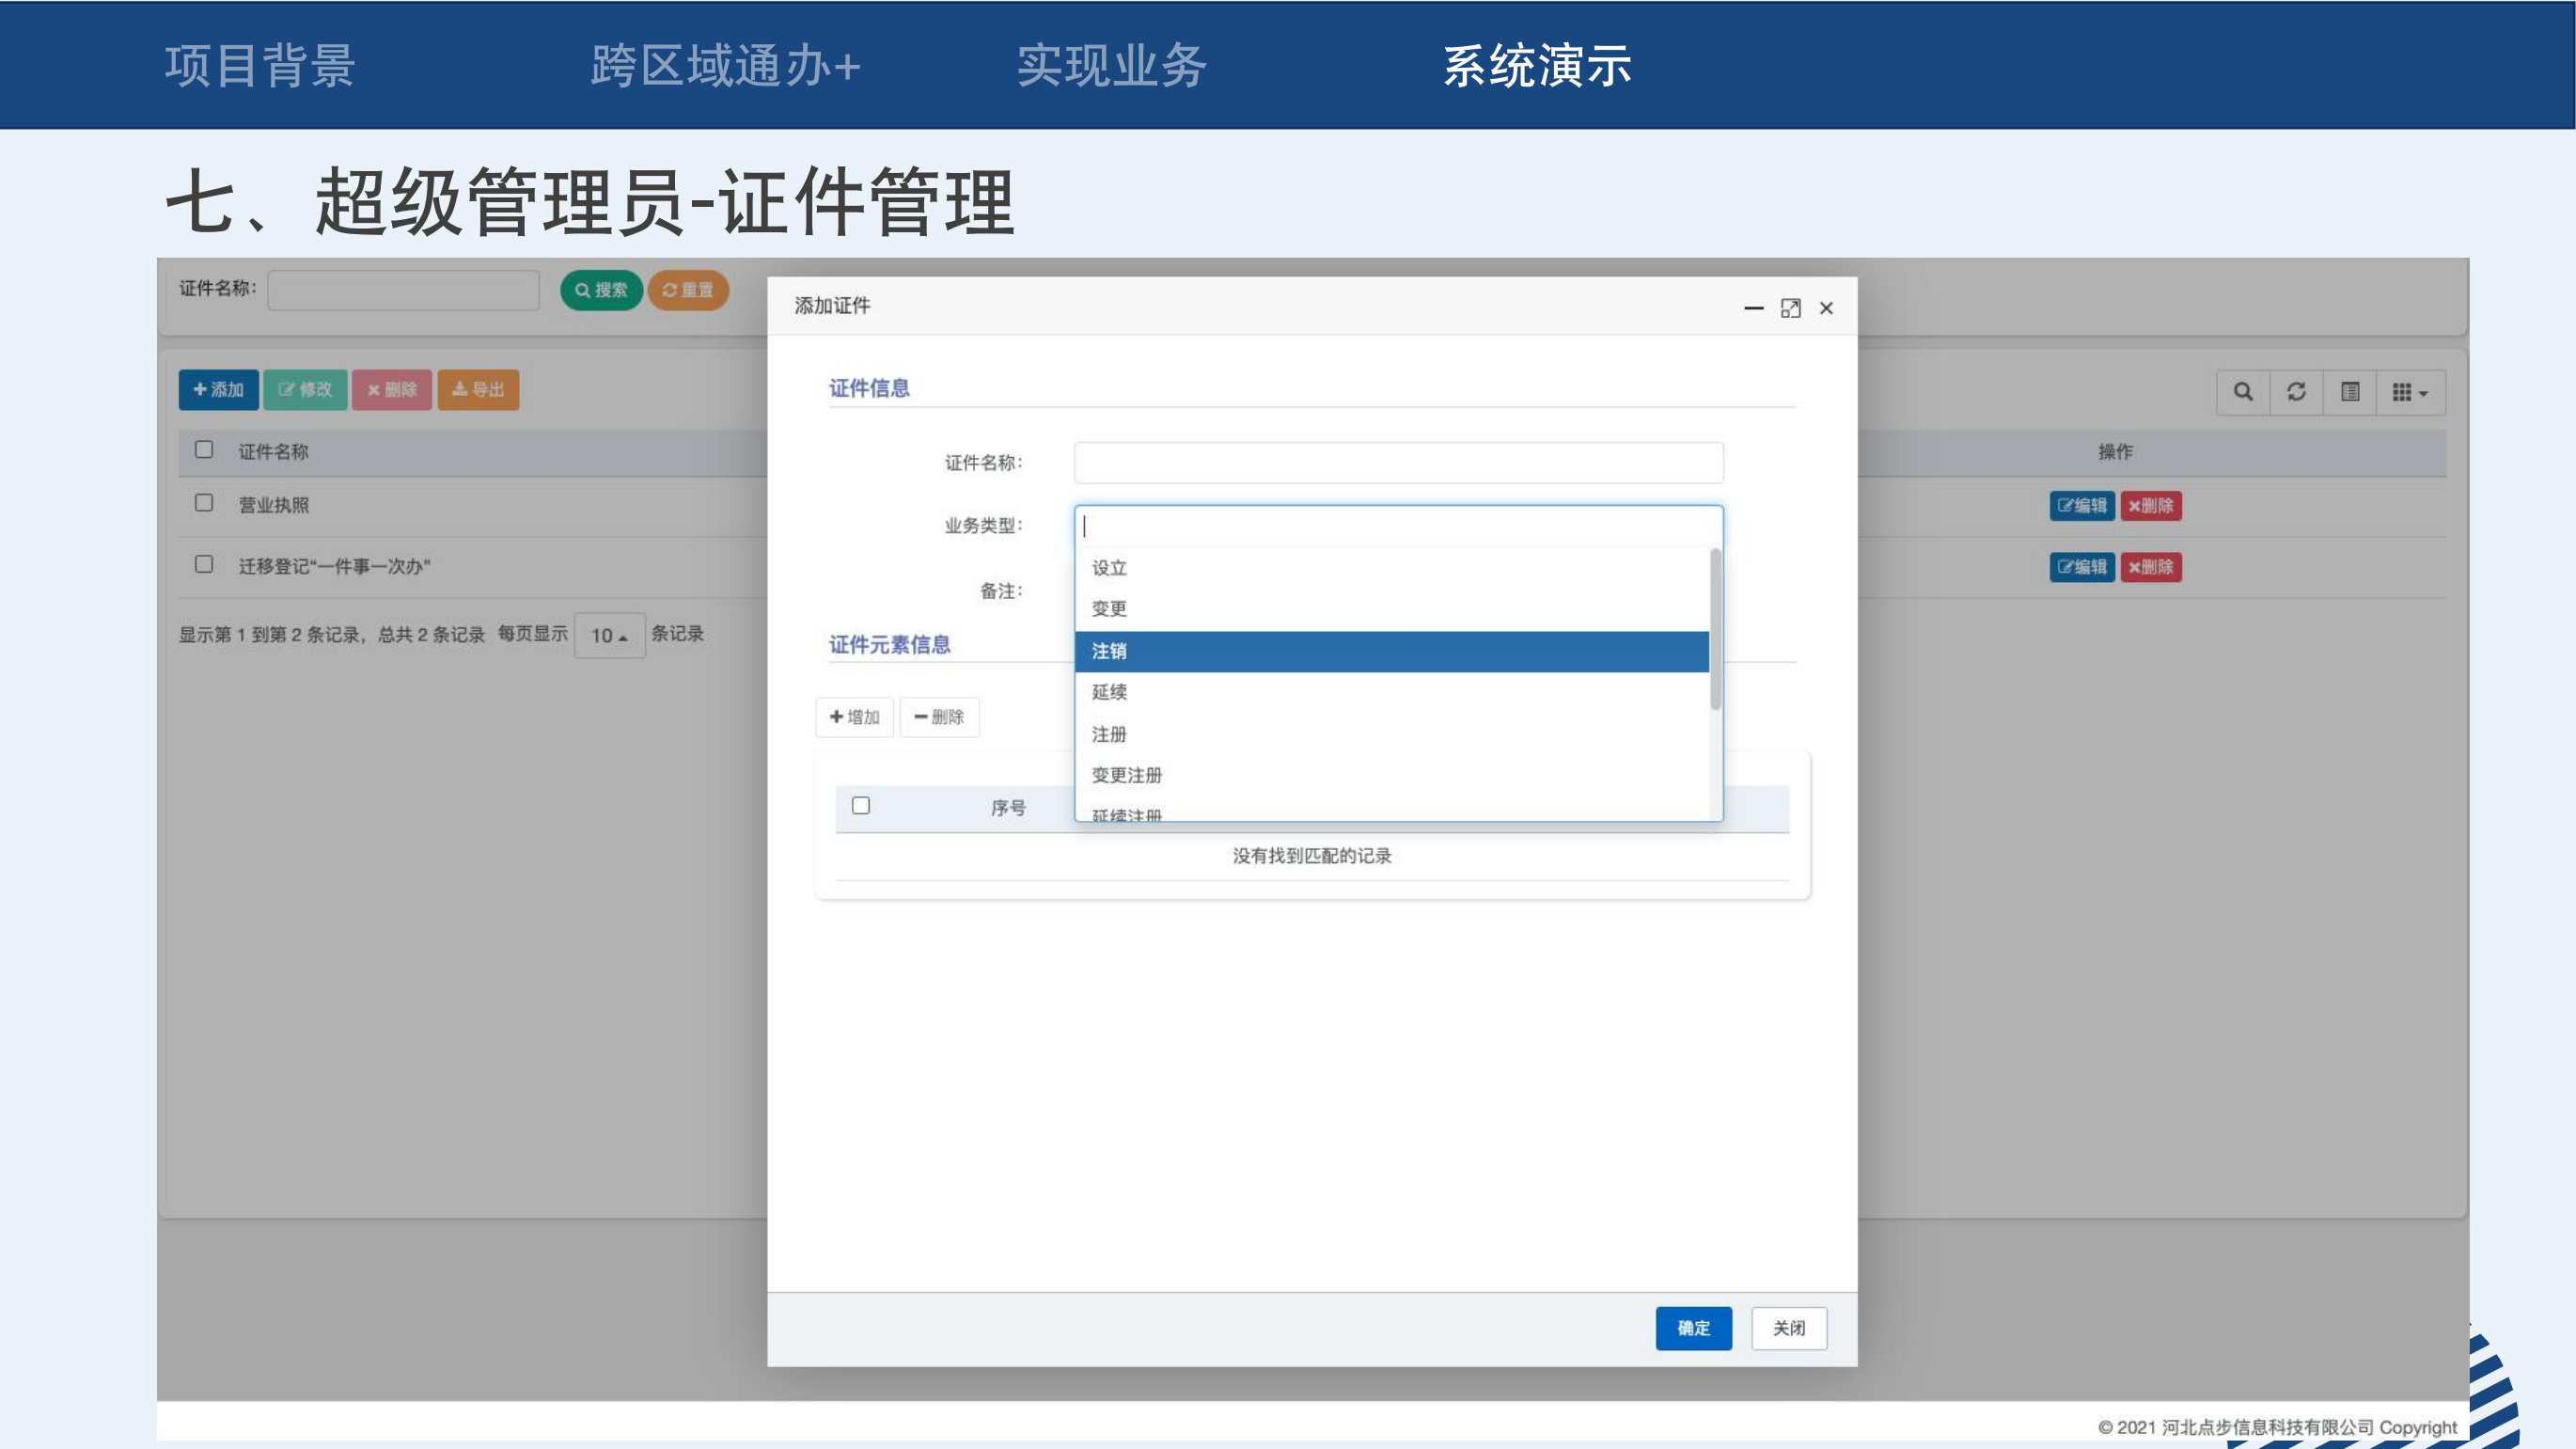Click the green 搜索 search button

pyautogui.click(x=601, y=290)
